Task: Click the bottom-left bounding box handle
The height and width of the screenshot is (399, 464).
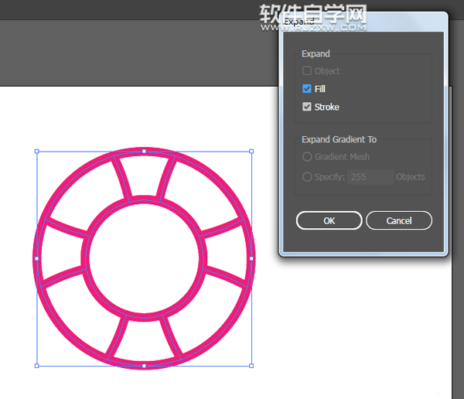Action: pyautogui.click(x=36, y=366)
